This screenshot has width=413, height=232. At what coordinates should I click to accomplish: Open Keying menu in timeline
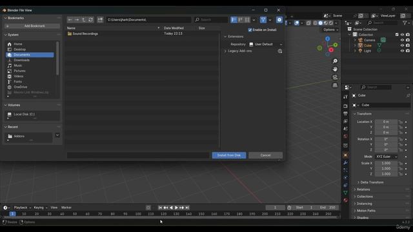coord(40,208)
